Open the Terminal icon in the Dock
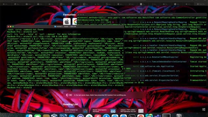Screen dimensions: 208x117 132,116
